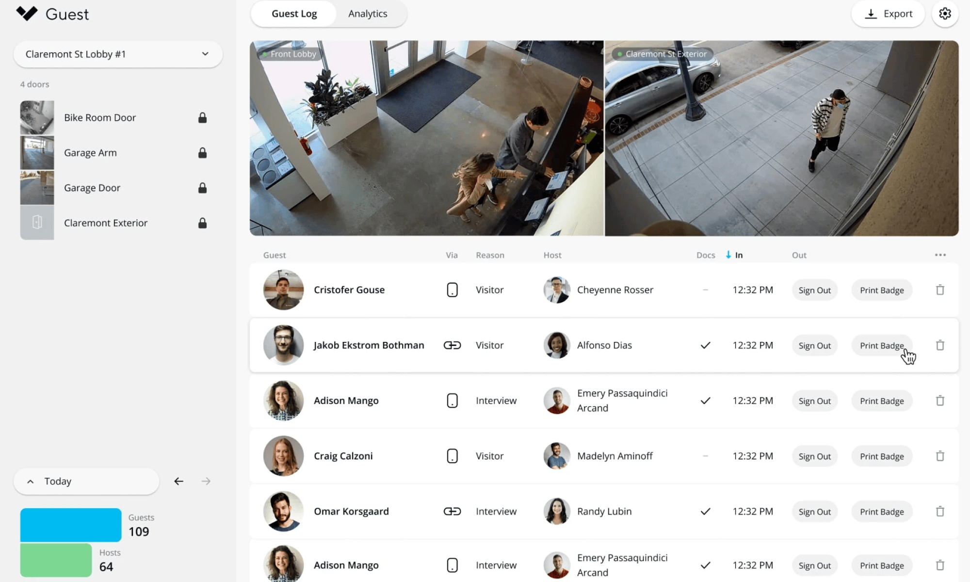Open settings gear icon
The height and width of the screenshot is (582, 970).
[945, 14]
